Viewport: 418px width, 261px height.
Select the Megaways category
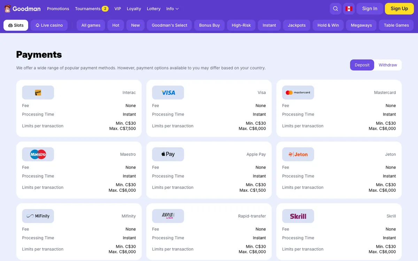tap(361, 25)
